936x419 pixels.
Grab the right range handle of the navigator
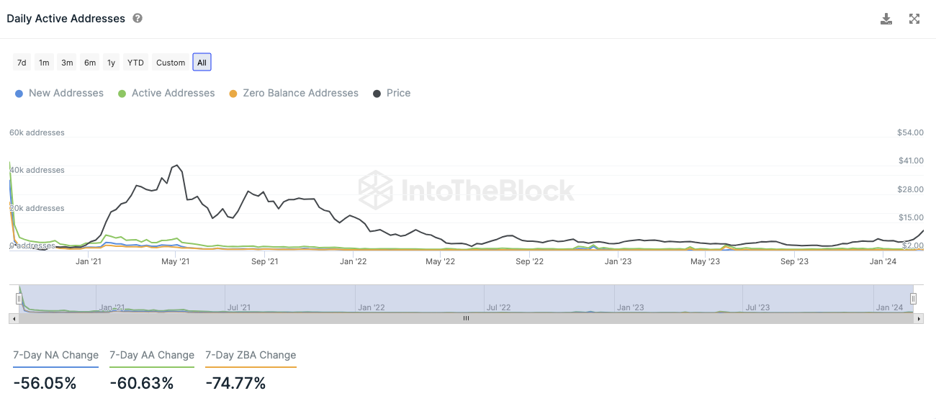[x=913, y=298]
